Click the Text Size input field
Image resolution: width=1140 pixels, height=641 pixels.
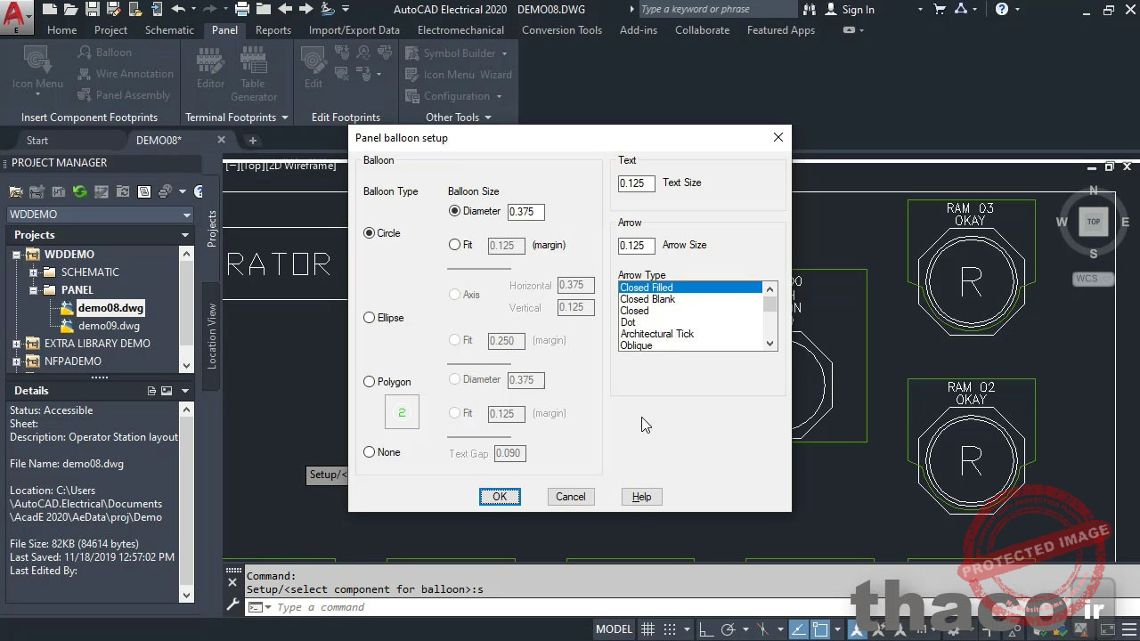coord(636,183)
